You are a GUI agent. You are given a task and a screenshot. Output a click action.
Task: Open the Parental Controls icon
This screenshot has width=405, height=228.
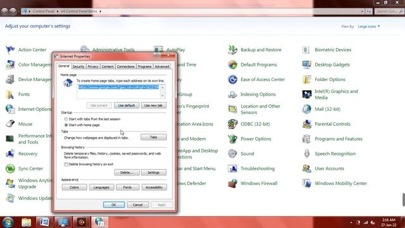(x=306, y=124)
